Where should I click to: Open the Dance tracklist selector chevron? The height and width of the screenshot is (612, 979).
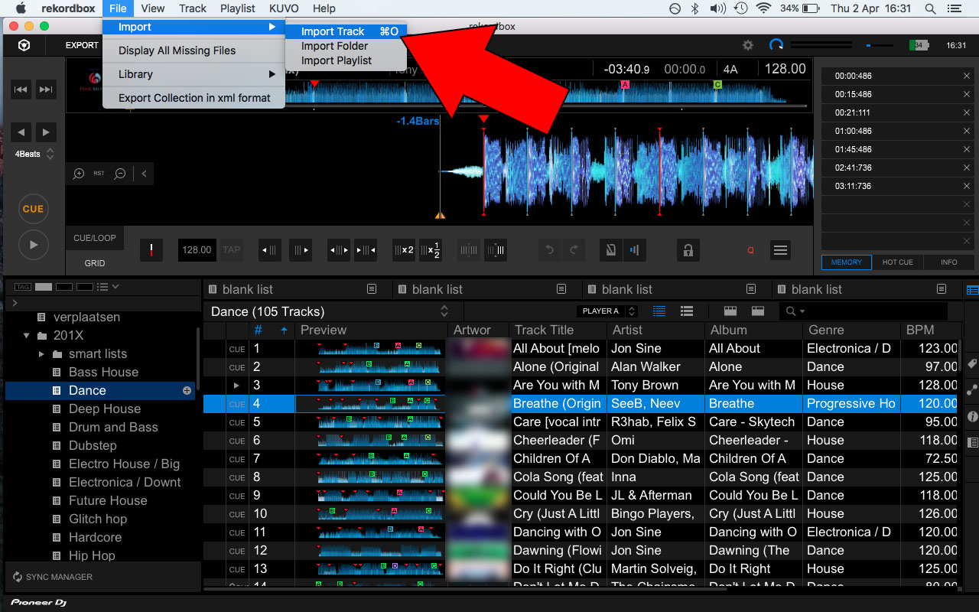[x=444, y=311]
